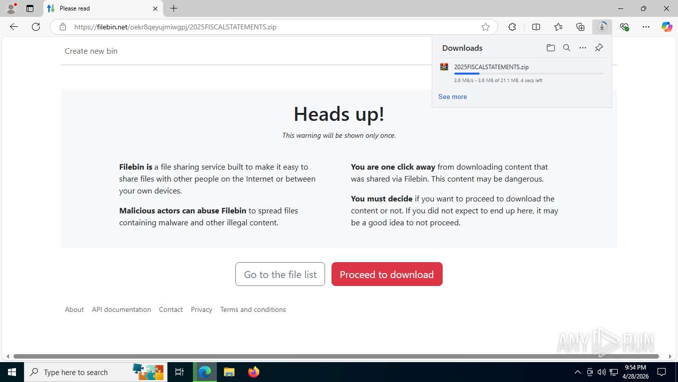Open the Edge profile icon
Screen dimensions: 678x382
(11, 8)
